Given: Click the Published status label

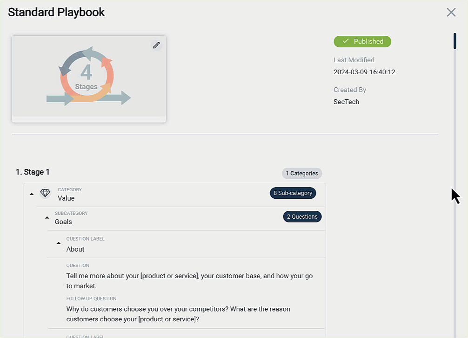Looking at the screenshot, I should coord(368,41).
